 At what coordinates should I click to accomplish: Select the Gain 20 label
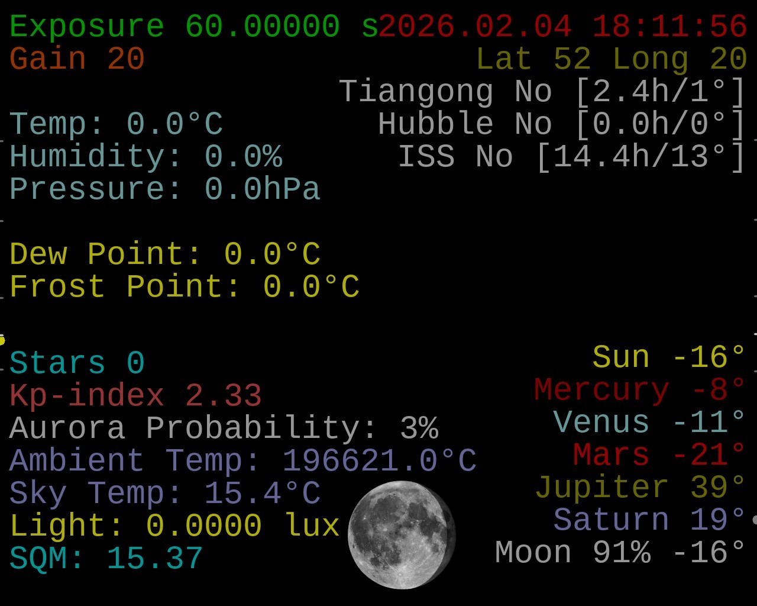tap(77, 59)
